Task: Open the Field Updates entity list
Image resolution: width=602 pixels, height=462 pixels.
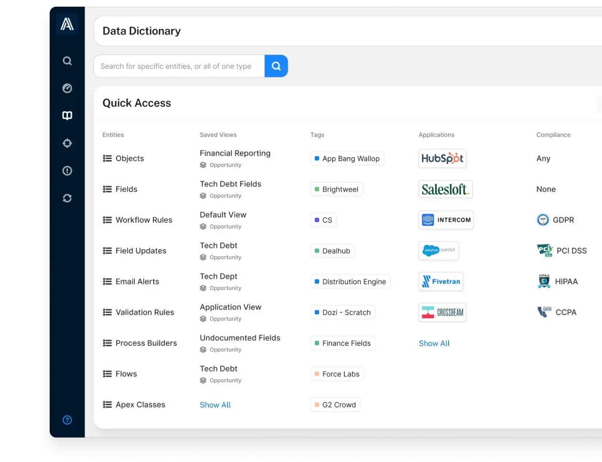Action: [135, 251]
